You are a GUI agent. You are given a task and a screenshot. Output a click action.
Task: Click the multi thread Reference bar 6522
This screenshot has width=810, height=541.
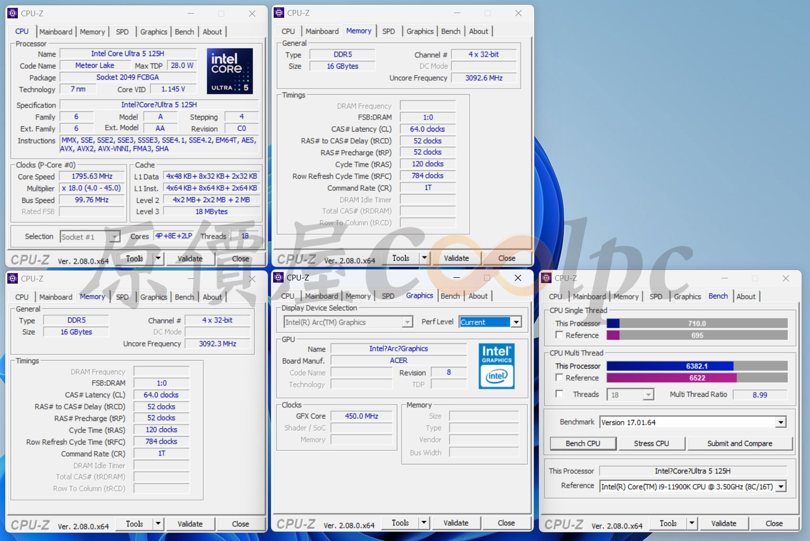tap(697, 377)
